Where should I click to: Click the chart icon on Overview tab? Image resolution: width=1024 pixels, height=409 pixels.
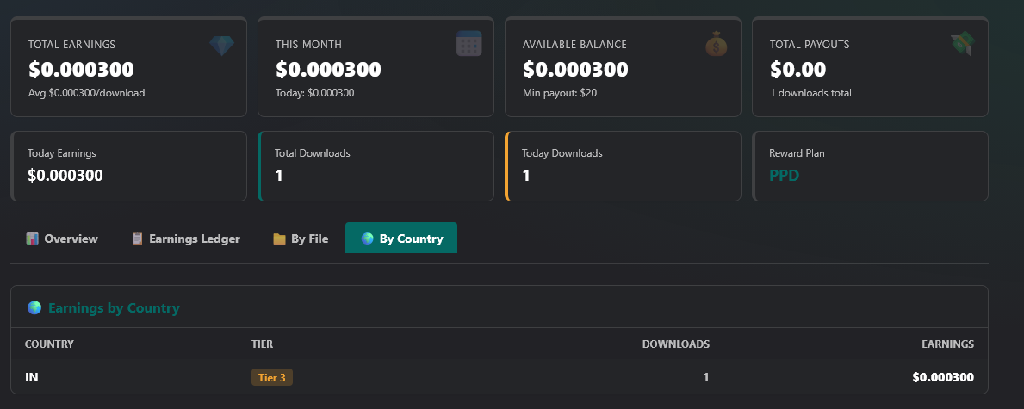click(x=33, y=239)
